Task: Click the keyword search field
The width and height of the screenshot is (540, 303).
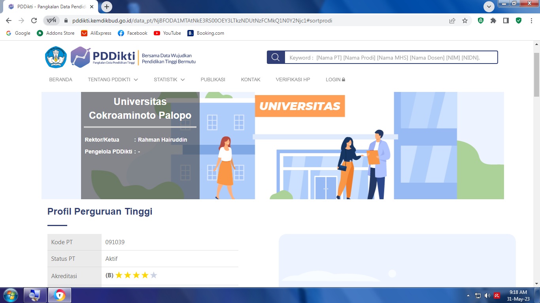Action: (391, 57)
